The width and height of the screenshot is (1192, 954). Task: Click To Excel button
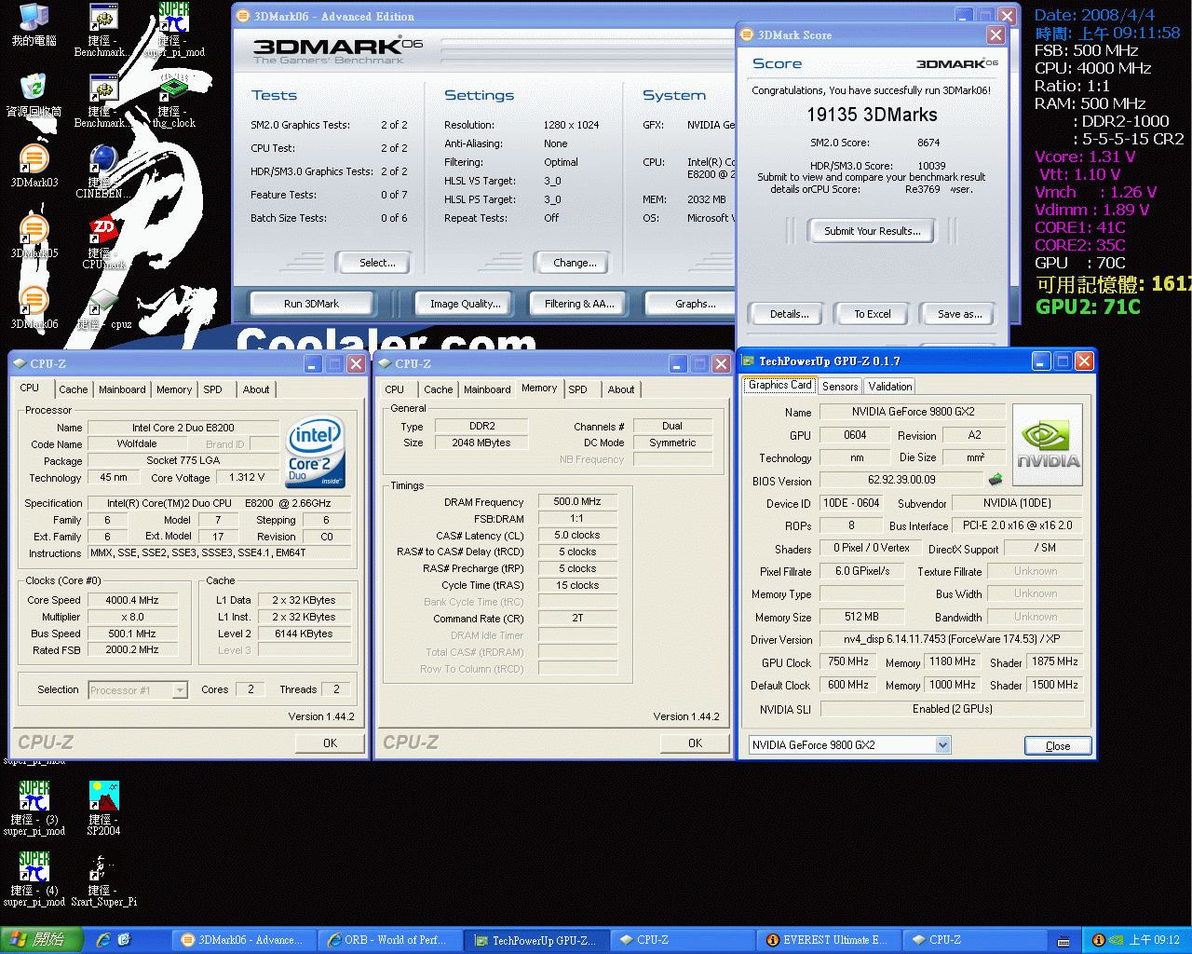click(x=873, y=314)
